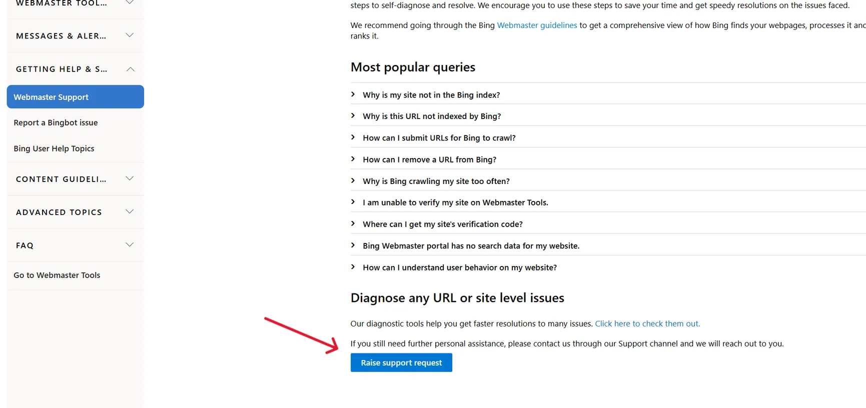
Task: Expand chevron for URL not indexed by Bing
Action: pos(353,115)
